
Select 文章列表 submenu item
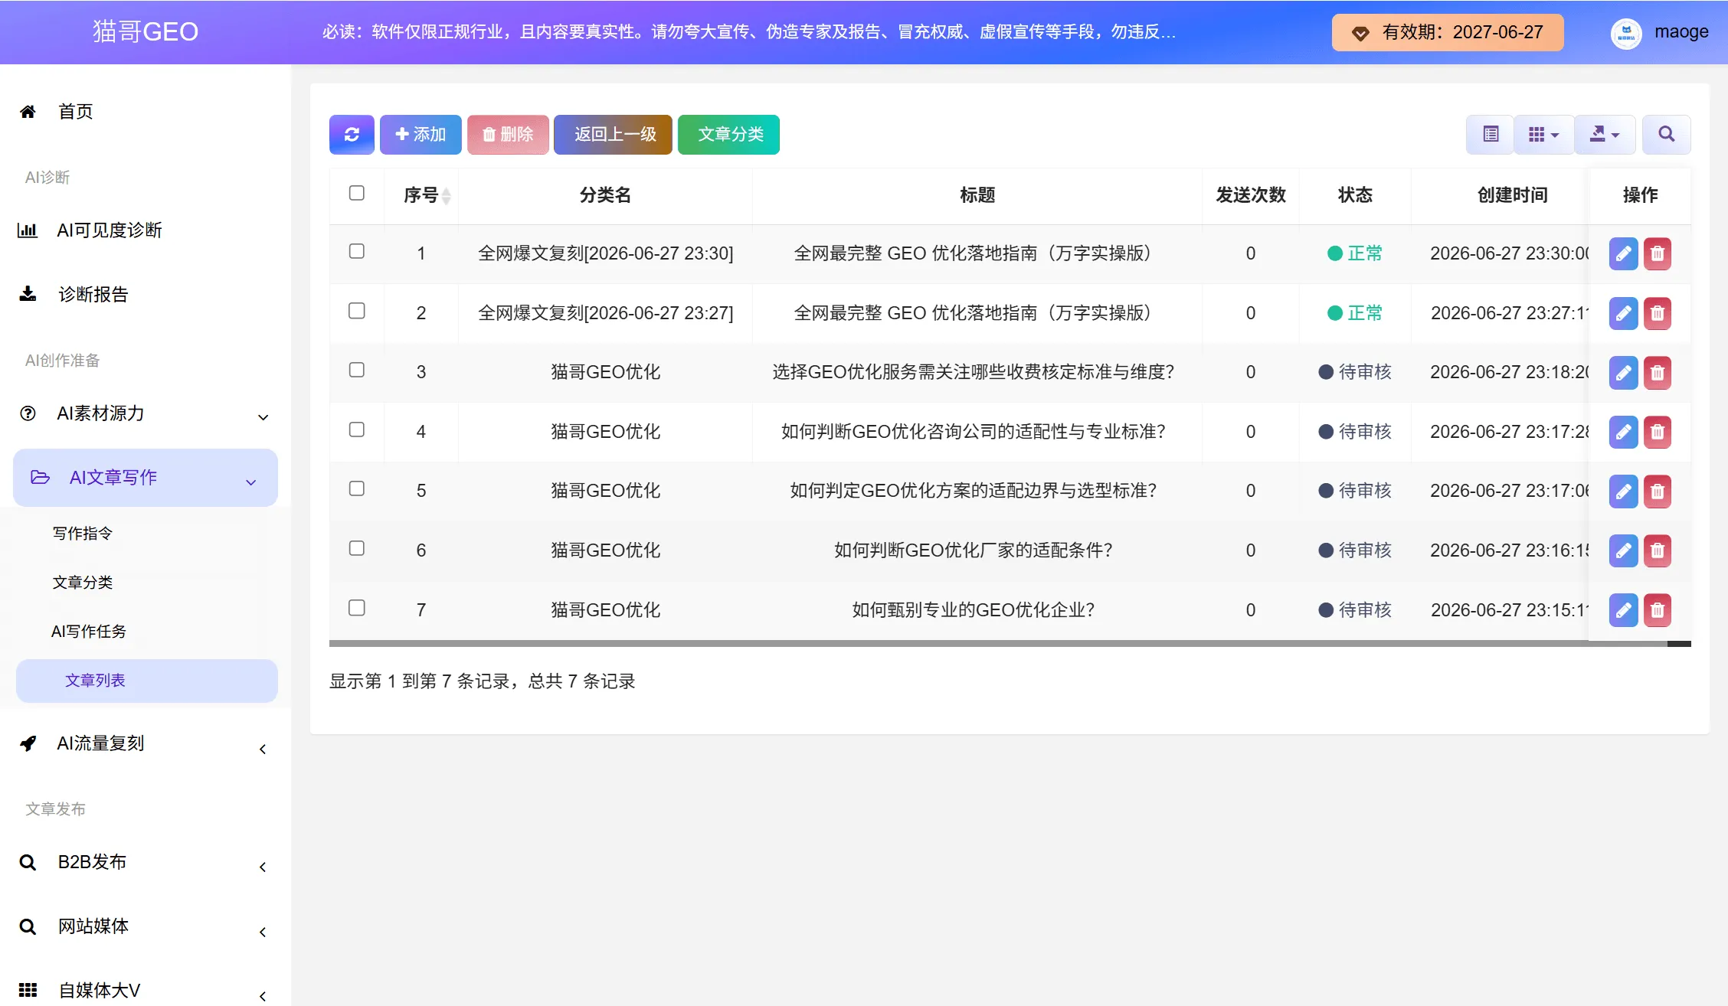pyautogui.click(x=146, y=681)
